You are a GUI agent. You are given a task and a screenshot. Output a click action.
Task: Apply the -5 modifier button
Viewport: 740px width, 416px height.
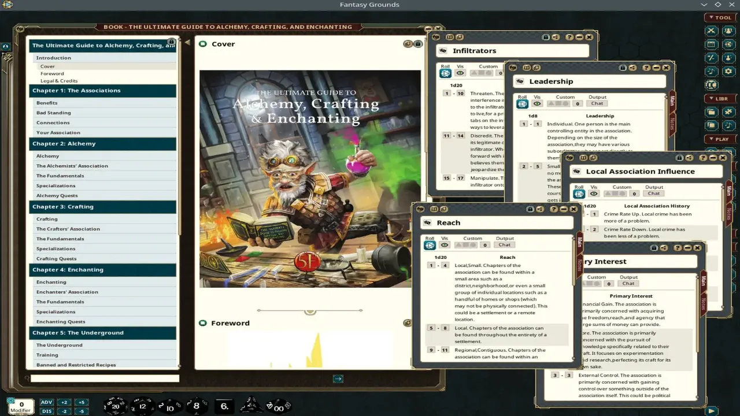coord(81,411)
